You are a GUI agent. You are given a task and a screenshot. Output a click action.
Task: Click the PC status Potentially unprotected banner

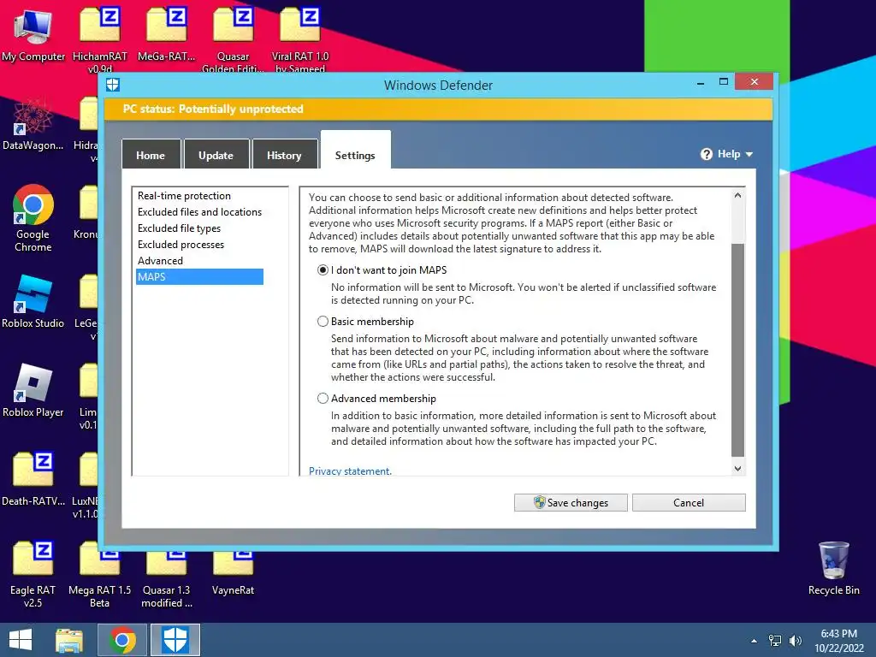point(438,109)
